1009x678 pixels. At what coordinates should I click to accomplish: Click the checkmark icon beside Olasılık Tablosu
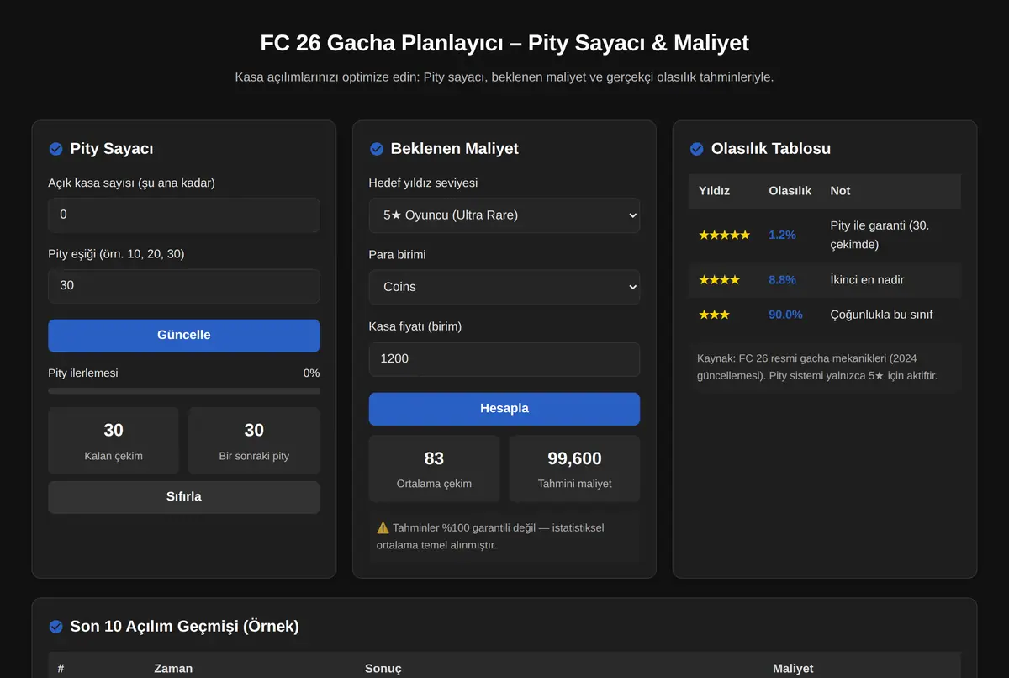point(696,149)
